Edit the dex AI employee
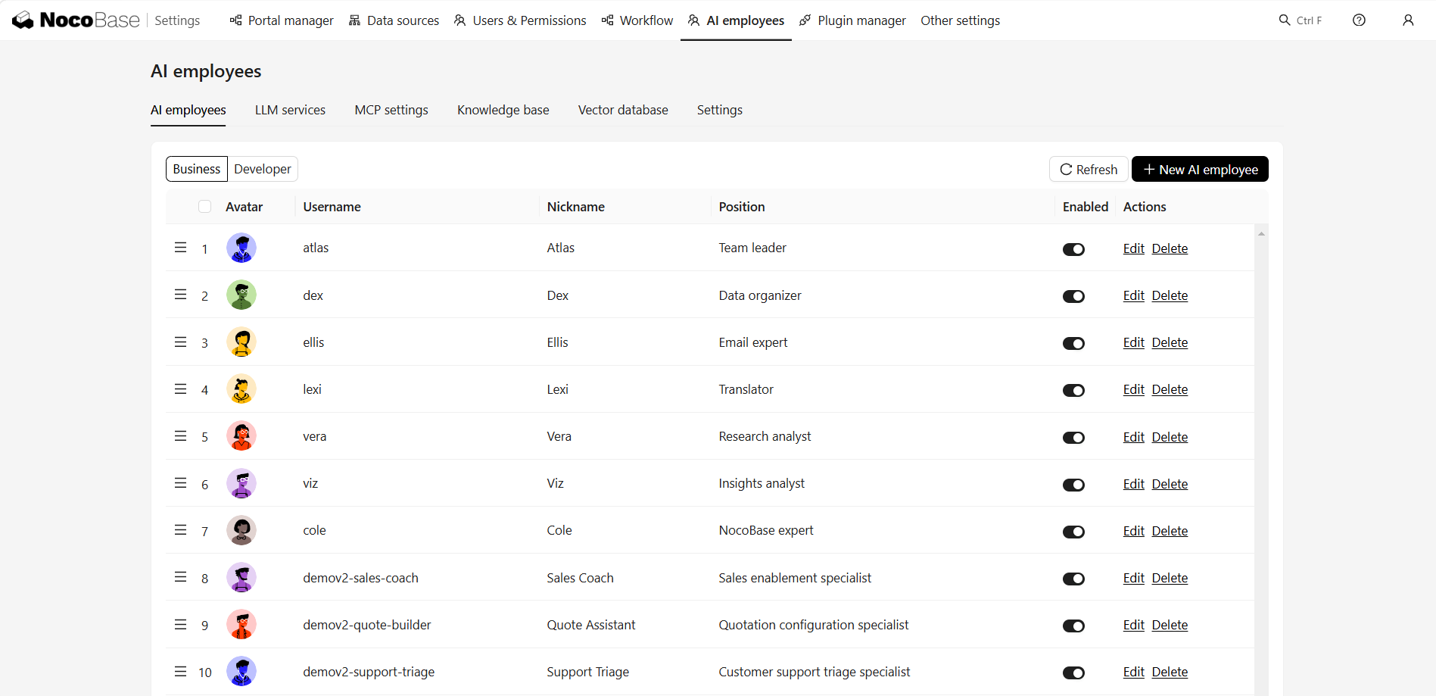Image resolution: width=1436 pixels, height=696 pixels. point(1133,295)
